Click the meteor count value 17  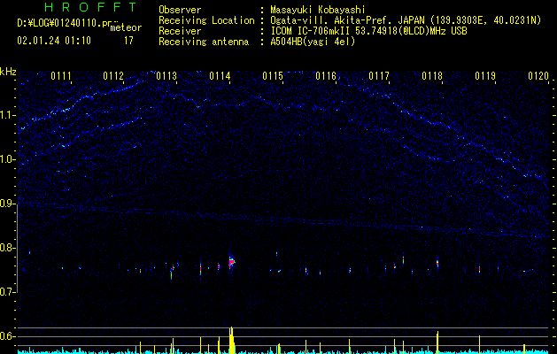pyautogui.click(x=128, y=41)
